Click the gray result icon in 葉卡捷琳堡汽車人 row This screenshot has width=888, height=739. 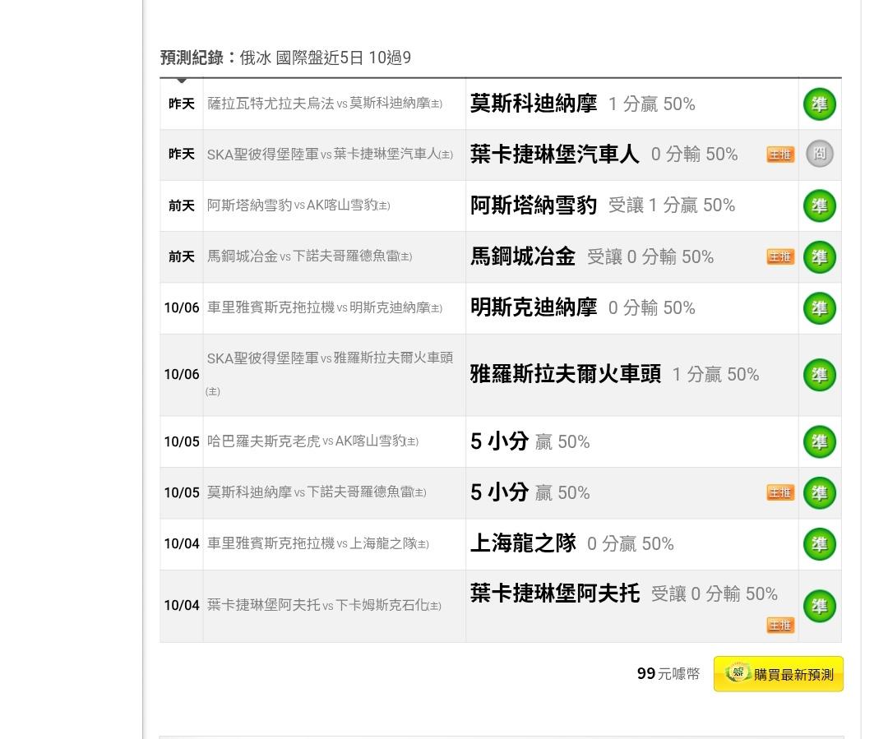[x=819, y=154]
